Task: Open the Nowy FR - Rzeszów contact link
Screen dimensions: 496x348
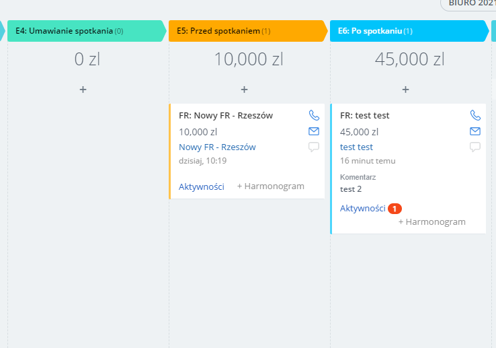Action: pos(217,147)
